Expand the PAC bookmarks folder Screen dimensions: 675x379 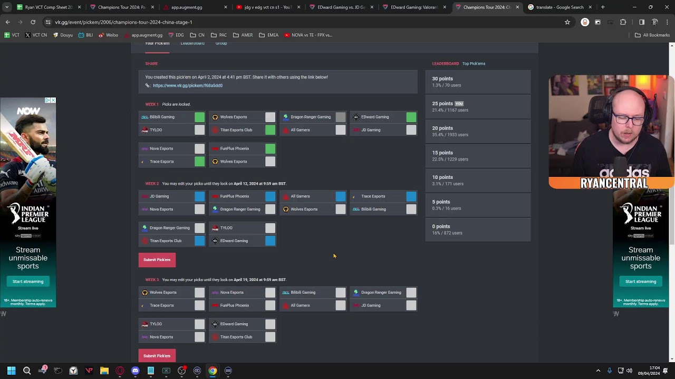click(x=218, y=35)
